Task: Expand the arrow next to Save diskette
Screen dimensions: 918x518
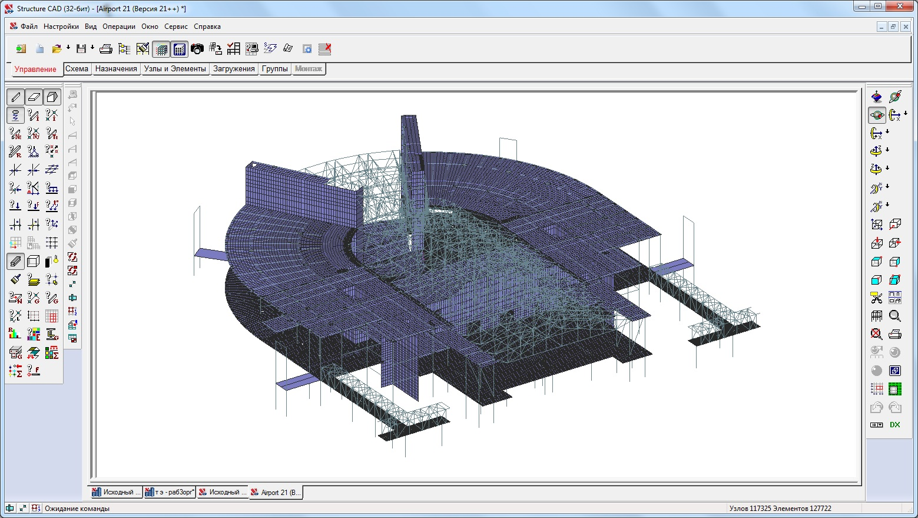Action: tap(92, 48)
